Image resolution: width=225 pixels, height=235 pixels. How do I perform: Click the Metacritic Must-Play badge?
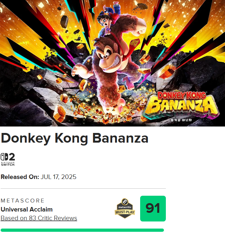125,209
